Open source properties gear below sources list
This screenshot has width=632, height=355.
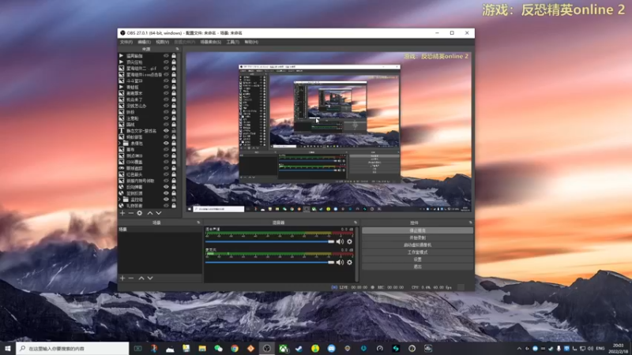coord(140,213)
